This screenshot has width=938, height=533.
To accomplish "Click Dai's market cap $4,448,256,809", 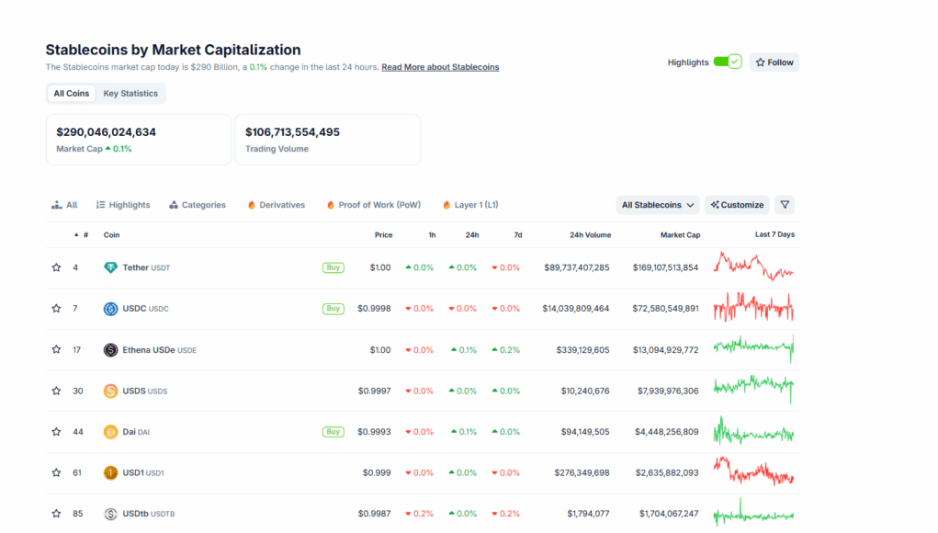I will pos(666,432).
